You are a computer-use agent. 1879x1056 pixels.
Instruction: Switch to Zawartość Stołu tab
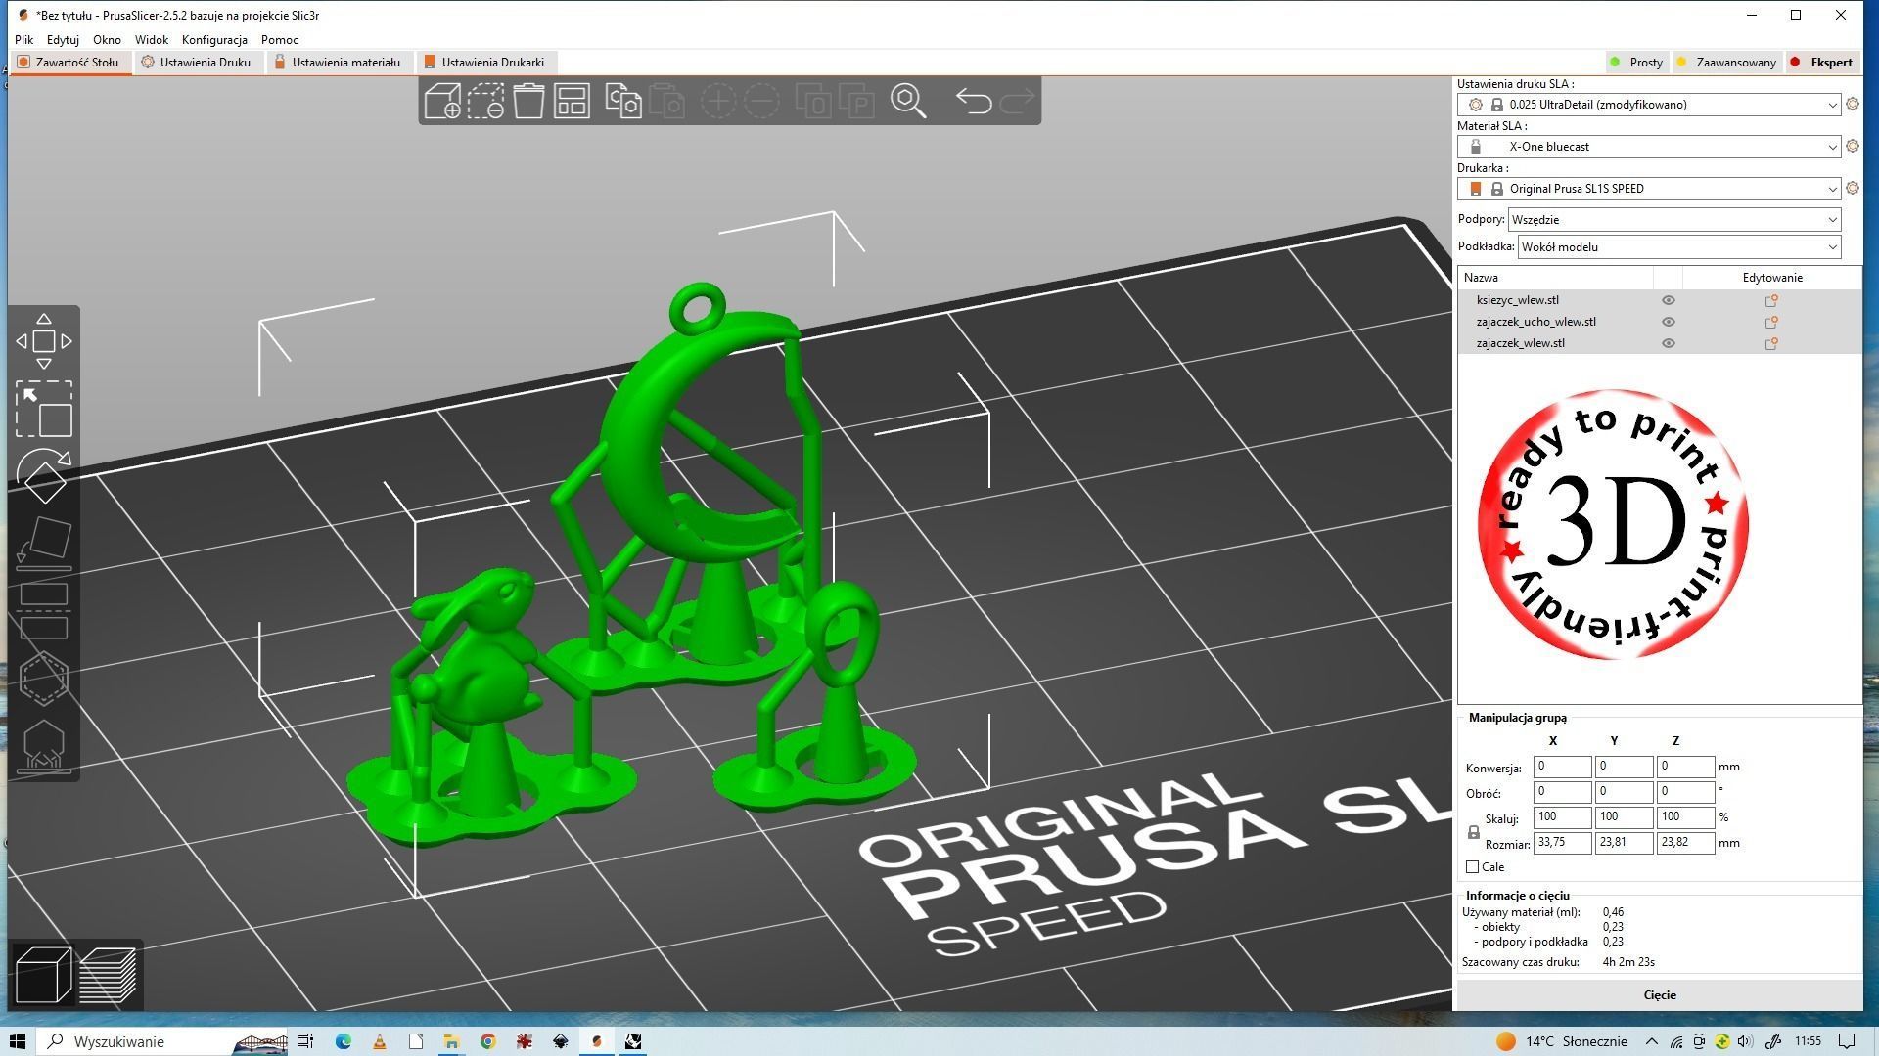pyautogui.click(x=69, y=62)
